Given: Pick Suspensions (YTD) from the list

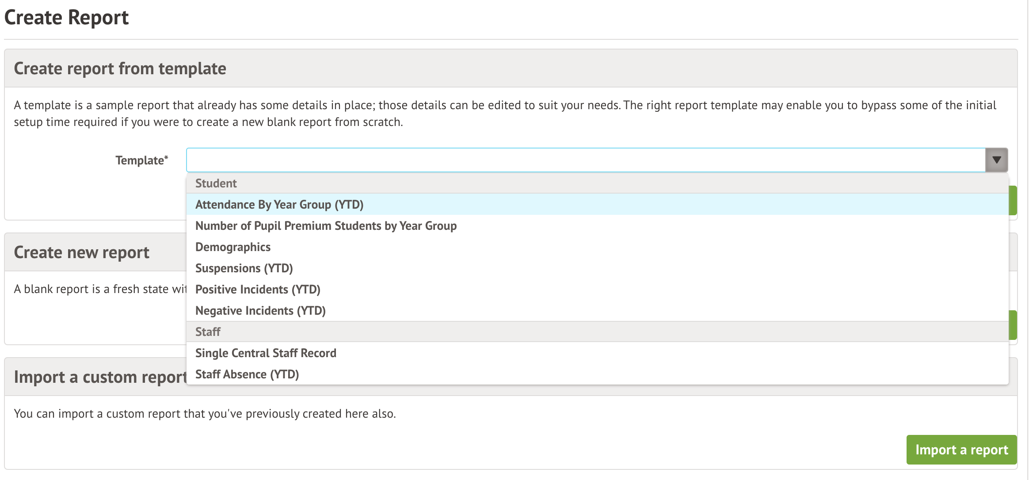Looking at the screenshot, I should (x=244, y=268).
